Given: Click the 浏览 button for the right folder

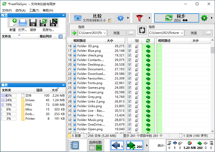Looking at the screenshot, I should [193, 33].
